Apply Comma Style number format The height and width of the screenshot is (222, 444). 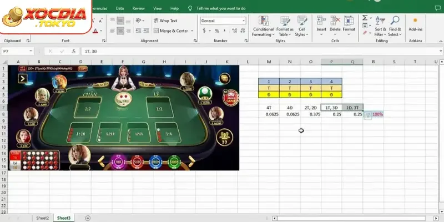(x=224, y=31)
